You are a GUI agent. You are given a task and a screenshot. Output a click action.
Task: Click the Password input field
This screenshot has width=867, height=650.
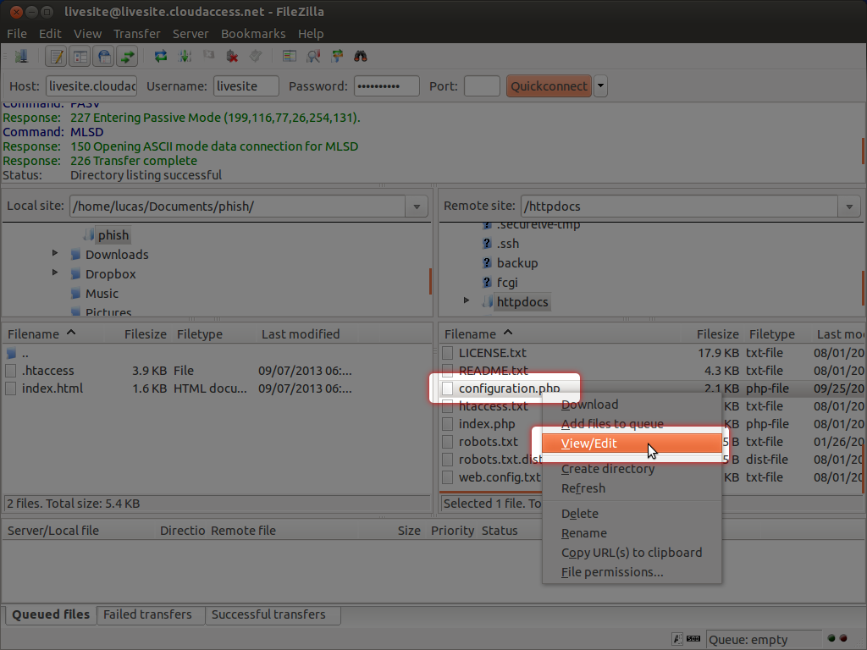pos(386,86)
